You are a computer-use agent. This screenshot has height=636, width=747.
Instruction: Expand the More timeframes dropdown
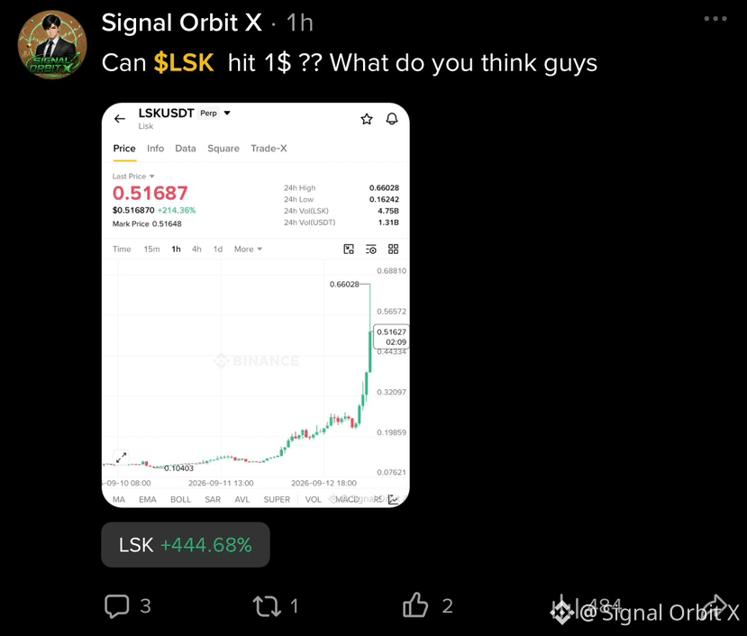(x=248, y=250)
